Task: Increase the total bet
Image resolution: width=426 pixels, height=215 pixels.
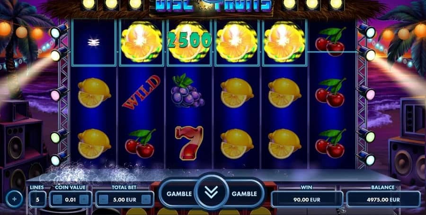Action: point(146,200)
